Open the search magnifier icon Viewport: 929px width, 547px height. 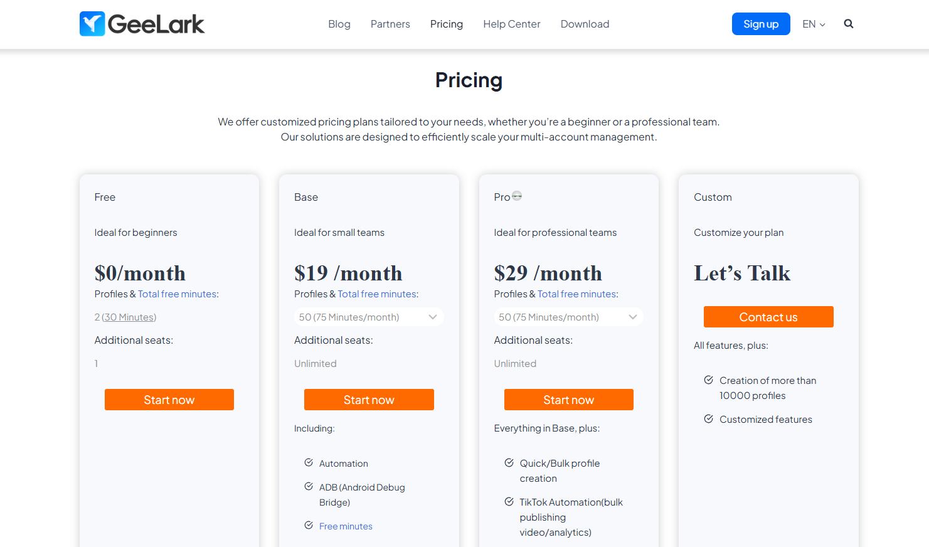pos(849,24)
